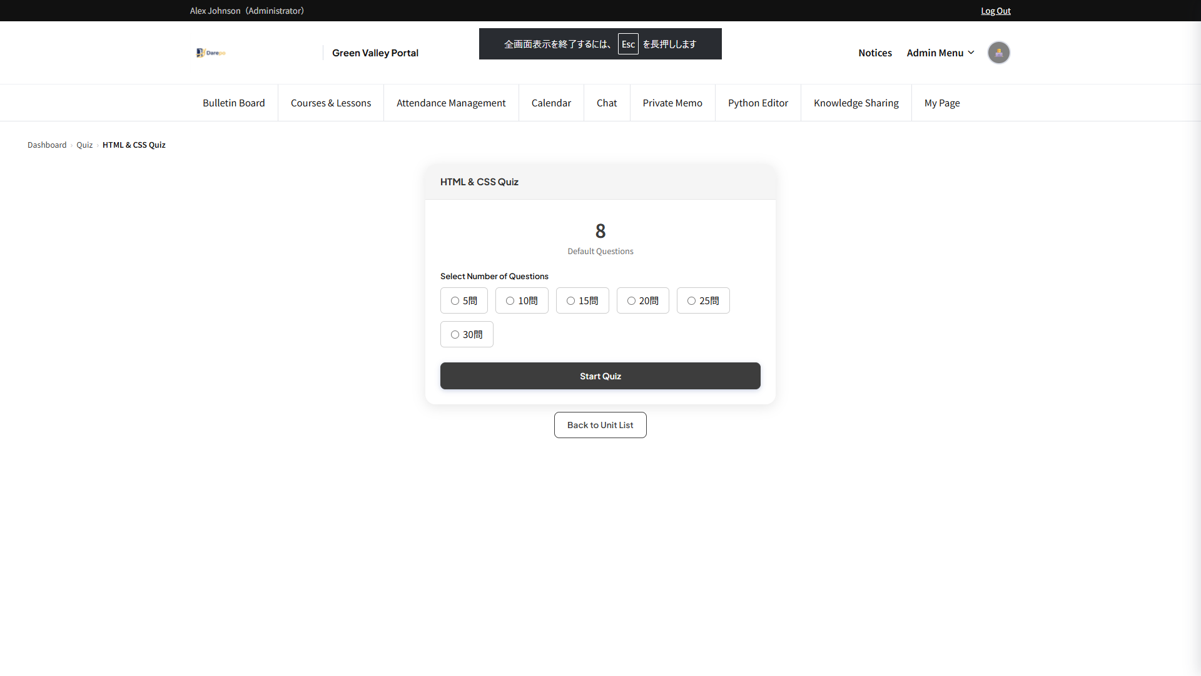Pick the 30問 radio button

[x=455, y=335]
